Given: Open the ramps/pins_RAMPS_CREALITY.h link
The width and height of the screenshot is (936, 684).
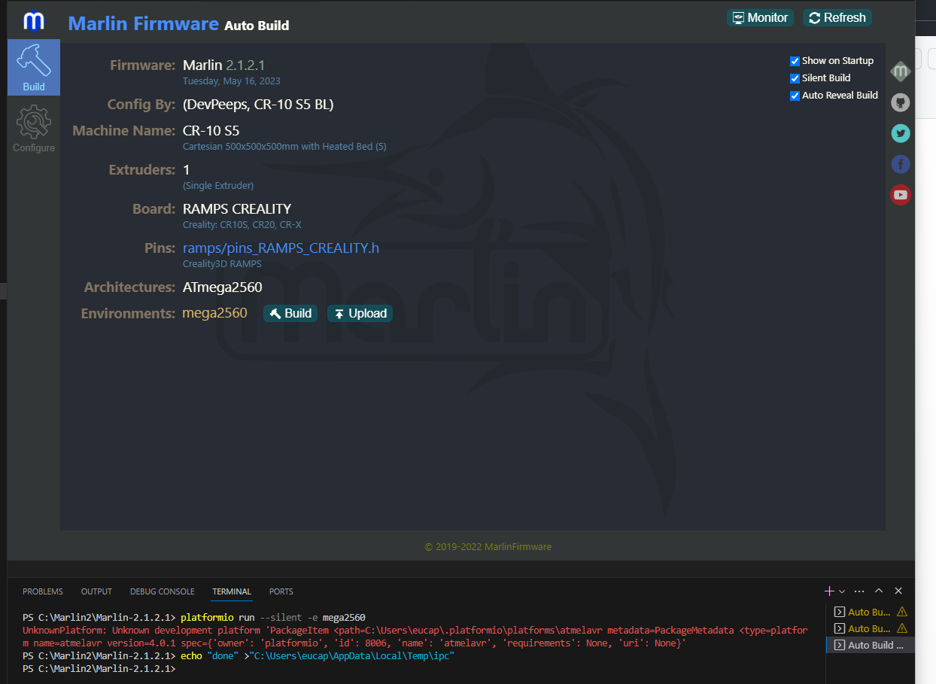Looking at the screenshot, I should (x=281, y=248).
